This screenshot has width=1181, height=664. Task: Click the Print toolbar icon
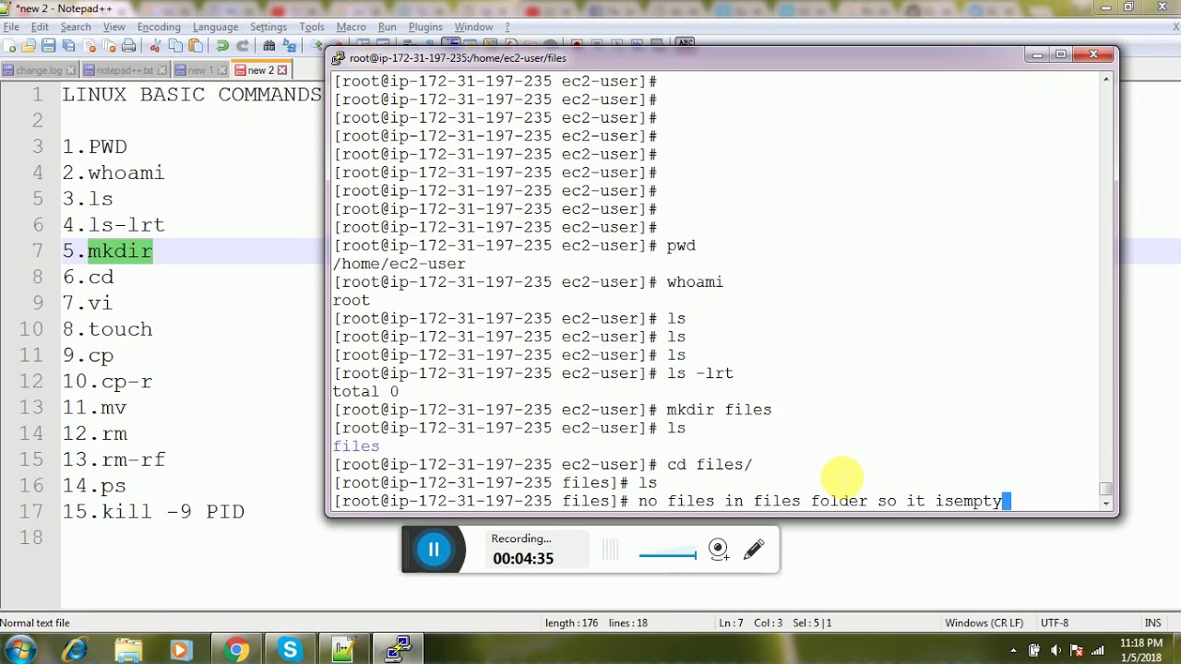(x=129, y=46)
